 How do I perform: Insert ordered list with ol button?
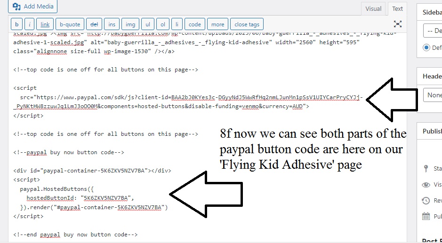(163, 24)
